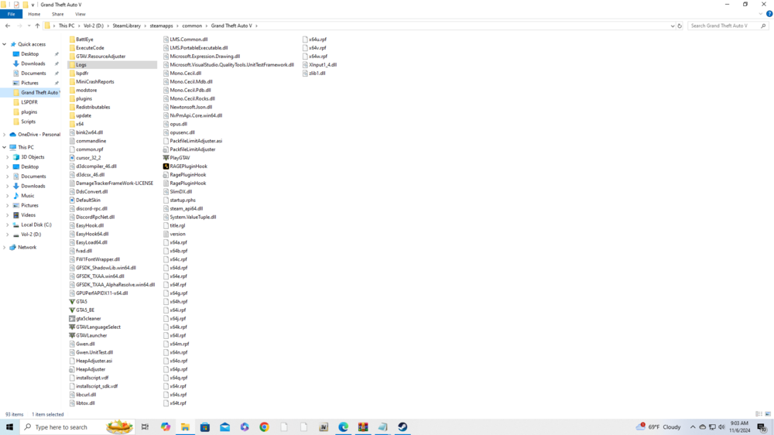Go up one folder level

(x=37, y=26)
